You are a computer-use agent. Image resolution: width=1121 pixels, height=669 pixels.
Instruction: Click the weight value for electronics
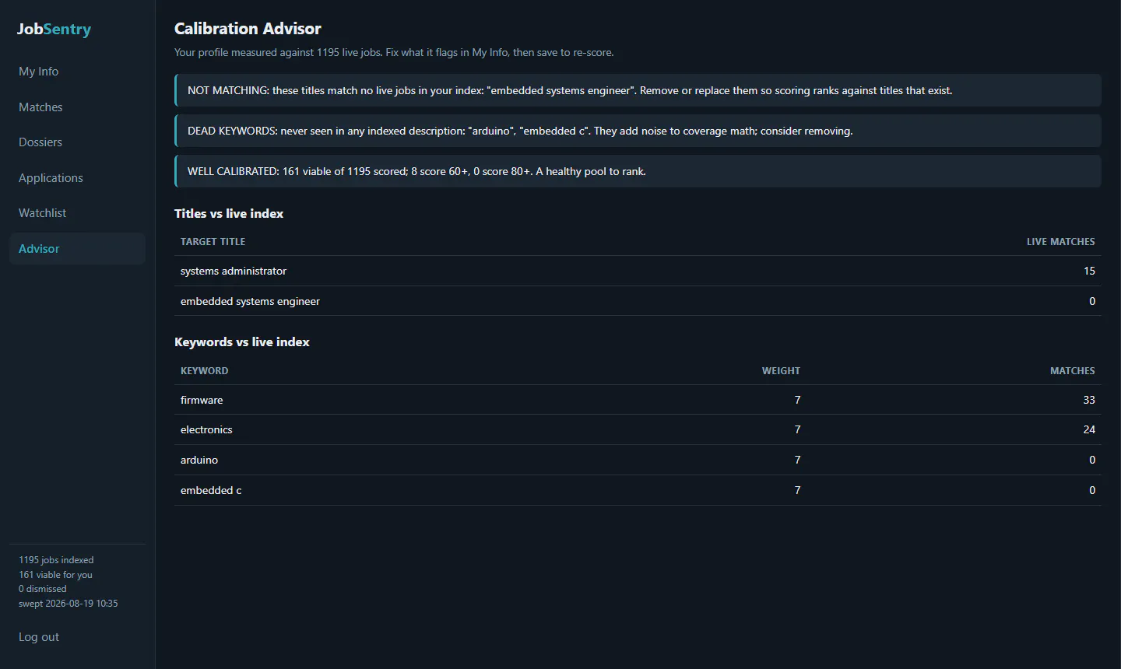tap(797, 429)
